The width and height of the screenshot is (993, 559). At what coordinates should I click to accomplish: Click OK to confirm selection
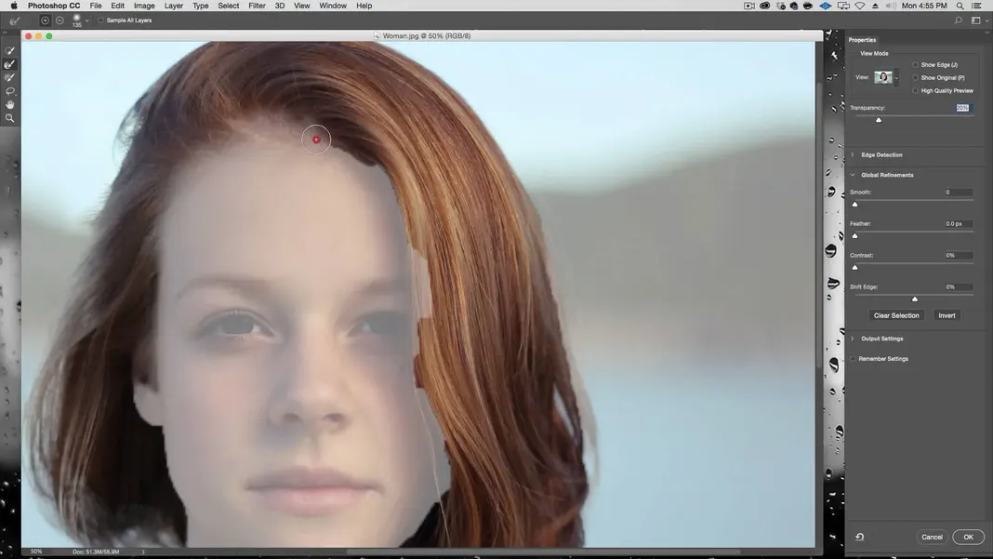(968, 537)
